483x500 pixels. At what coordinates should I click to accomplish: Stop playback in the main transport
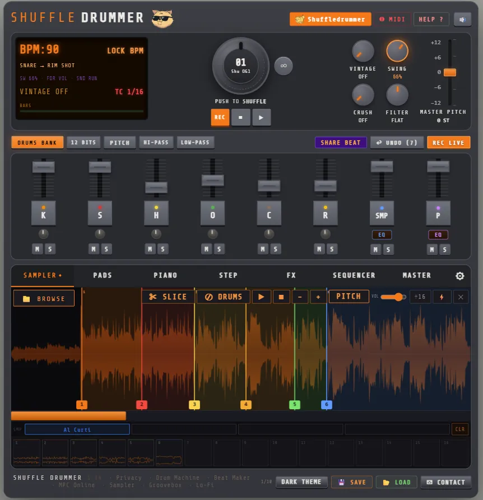click(x=241, y=117)
